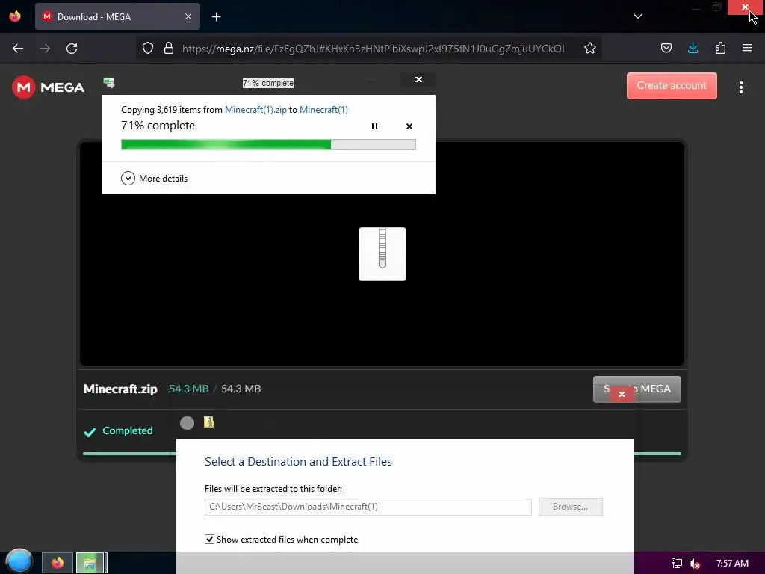Open the list all tabs chevron
The image size is (765, 574).
click(x=638, y=16)
